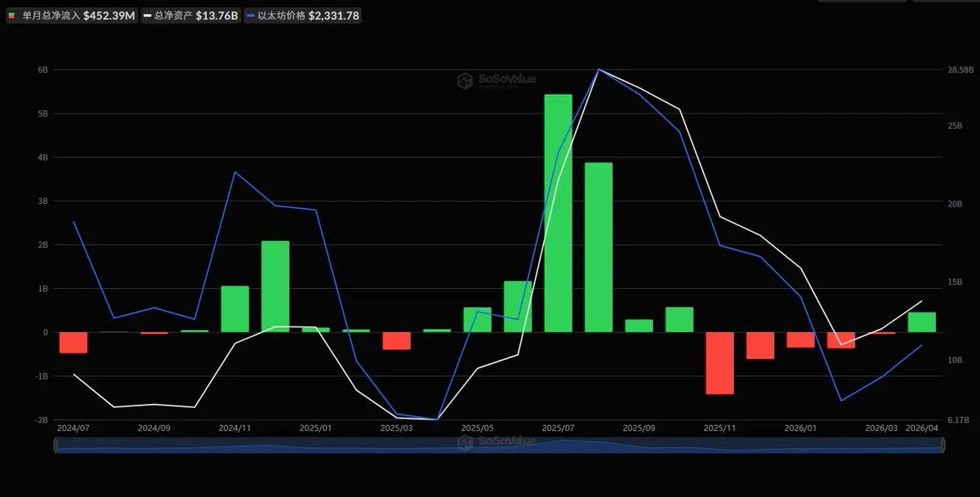Image resolution: width=980 pixels, height=497 pixels.
Task: Click the 6.17B right axis label
Action: point(958,419)
